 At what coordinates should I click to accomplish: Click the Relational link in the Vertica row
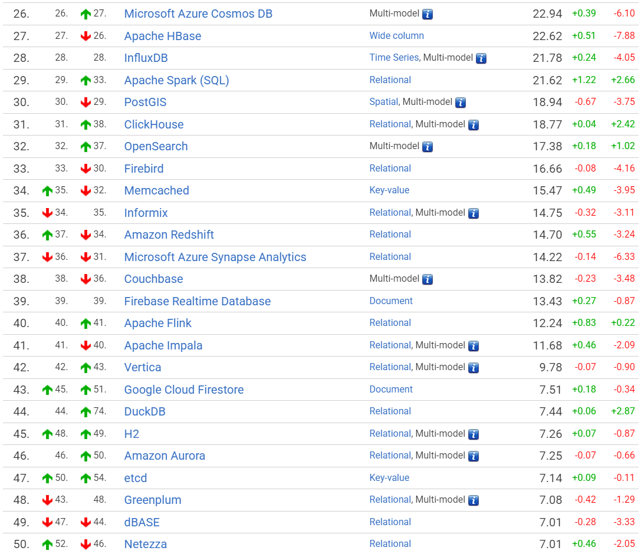tap(390, 367)
